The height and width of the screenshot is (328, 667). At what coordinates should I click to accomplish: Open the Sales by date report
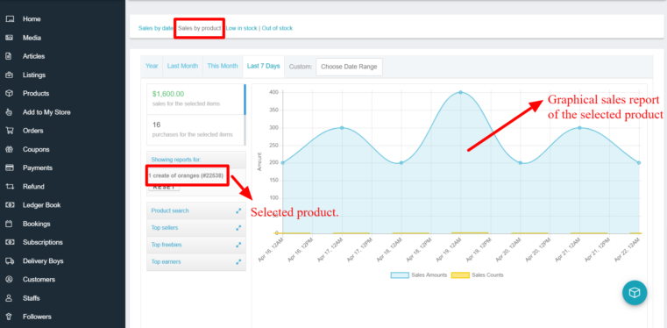[x=155, y=28]
